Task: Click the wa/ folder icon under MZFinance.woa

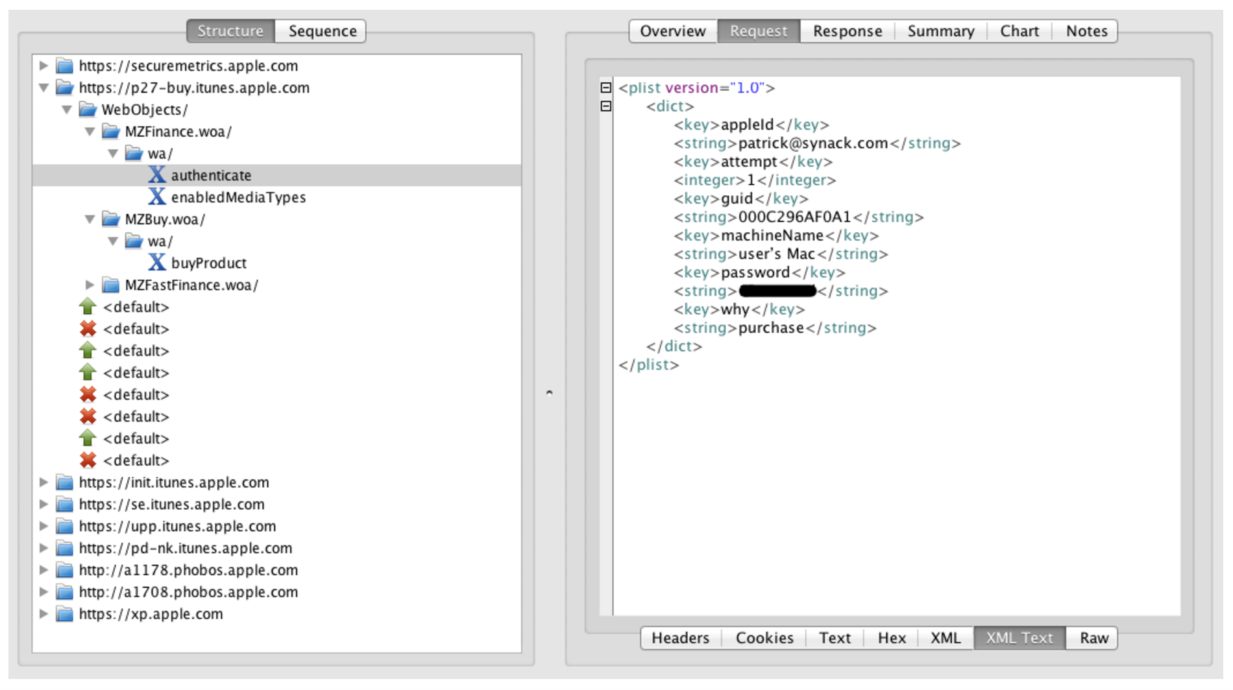Action: coord(134,154)
